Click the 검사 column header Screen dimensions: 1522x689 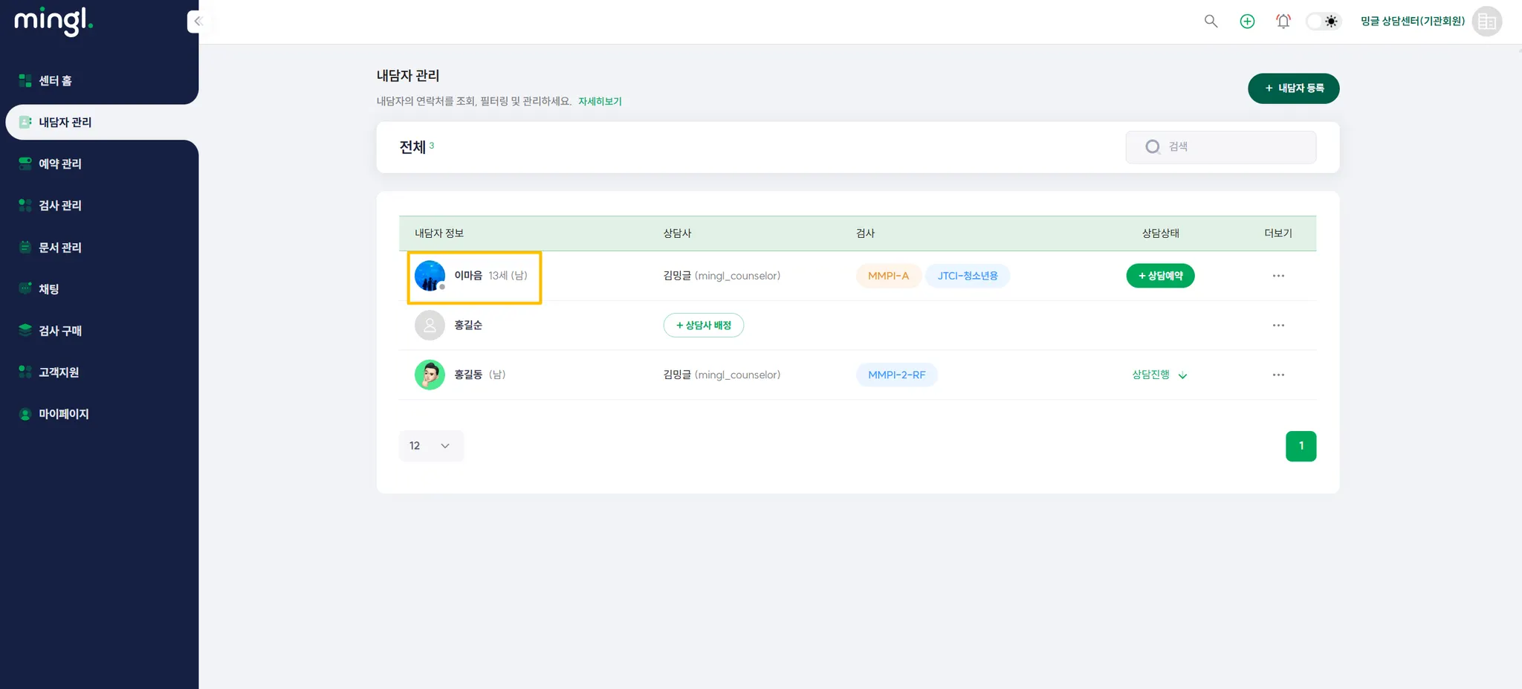pos(865,233)
